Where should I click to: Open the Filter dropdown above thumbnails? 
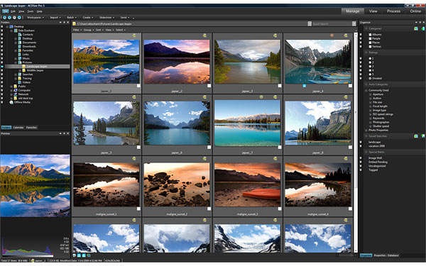click(x=77, y=30)
